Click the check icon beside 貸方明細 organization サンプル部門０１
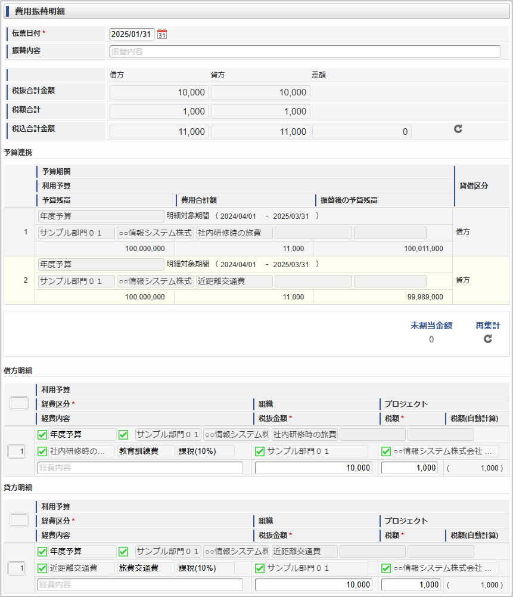This screenshot has height=597, width=513. [x=260, y=568]
